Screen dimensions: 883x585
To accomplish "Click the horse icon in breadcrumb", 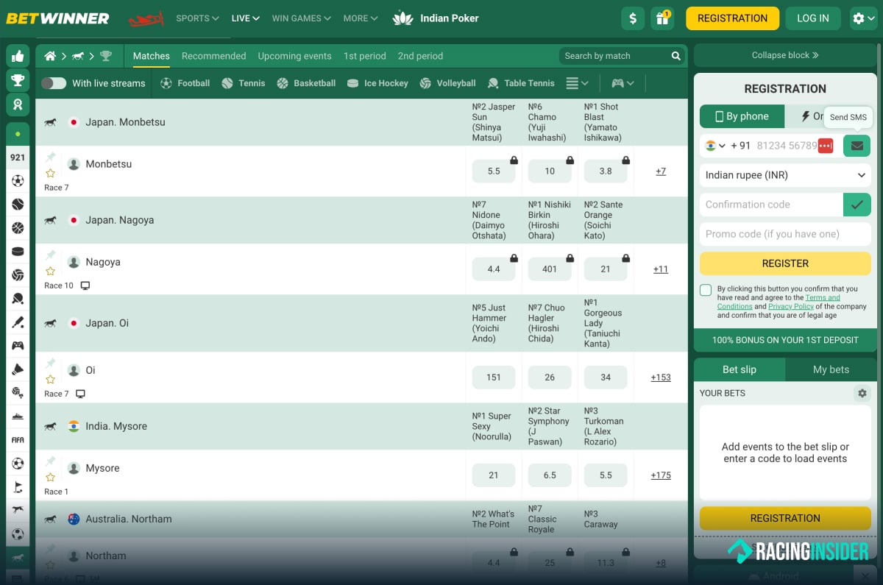I will 77,56.
